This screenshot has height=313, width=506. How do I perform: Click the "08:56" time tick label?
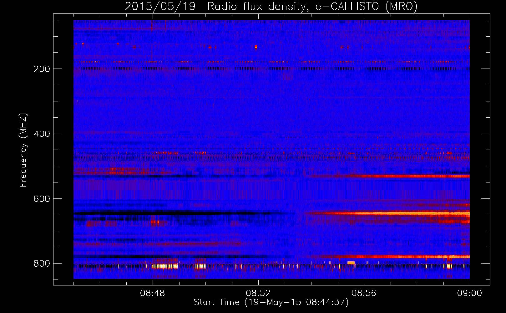pyautogui.click(x=364, y=293)
